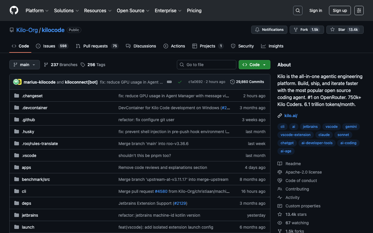The width and height of the screenshot is (373, 233).
Task: Select the vscode-extension topic tag
Action: point(295,135)
